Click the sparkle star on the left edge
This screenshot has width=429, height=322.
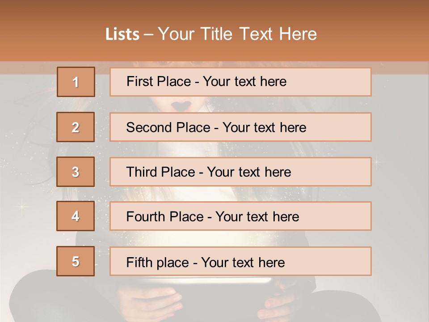[x=20, y=206]
